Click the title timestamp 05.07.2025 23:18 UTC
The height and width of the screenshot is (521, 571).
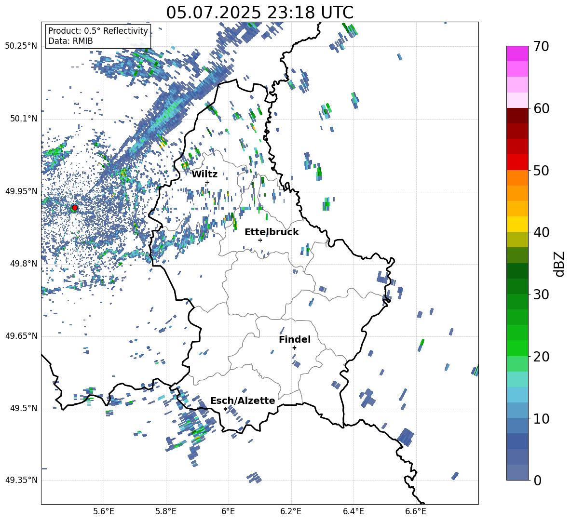[x=259, y=13]
